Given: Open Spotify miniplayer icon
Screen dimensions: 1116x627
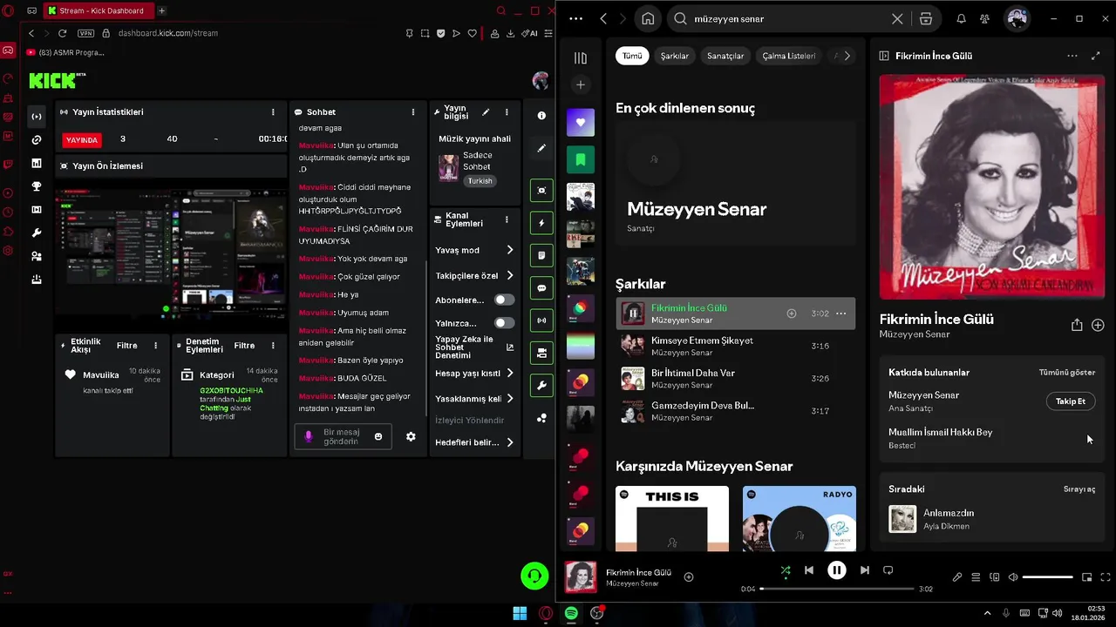Looking at the screenshot, I should click(x=1086, y=577).
